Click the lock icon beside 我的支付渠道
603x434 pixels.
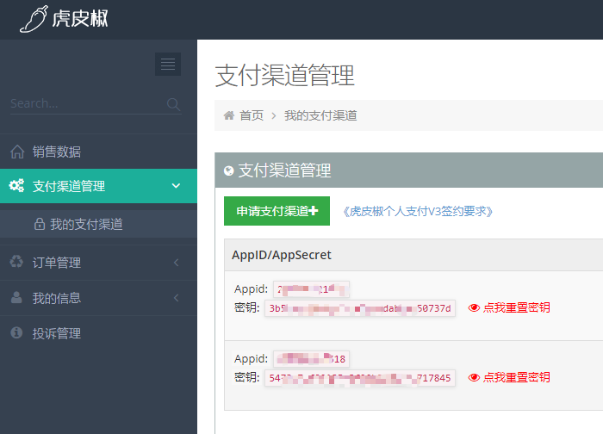click(40, 224)
